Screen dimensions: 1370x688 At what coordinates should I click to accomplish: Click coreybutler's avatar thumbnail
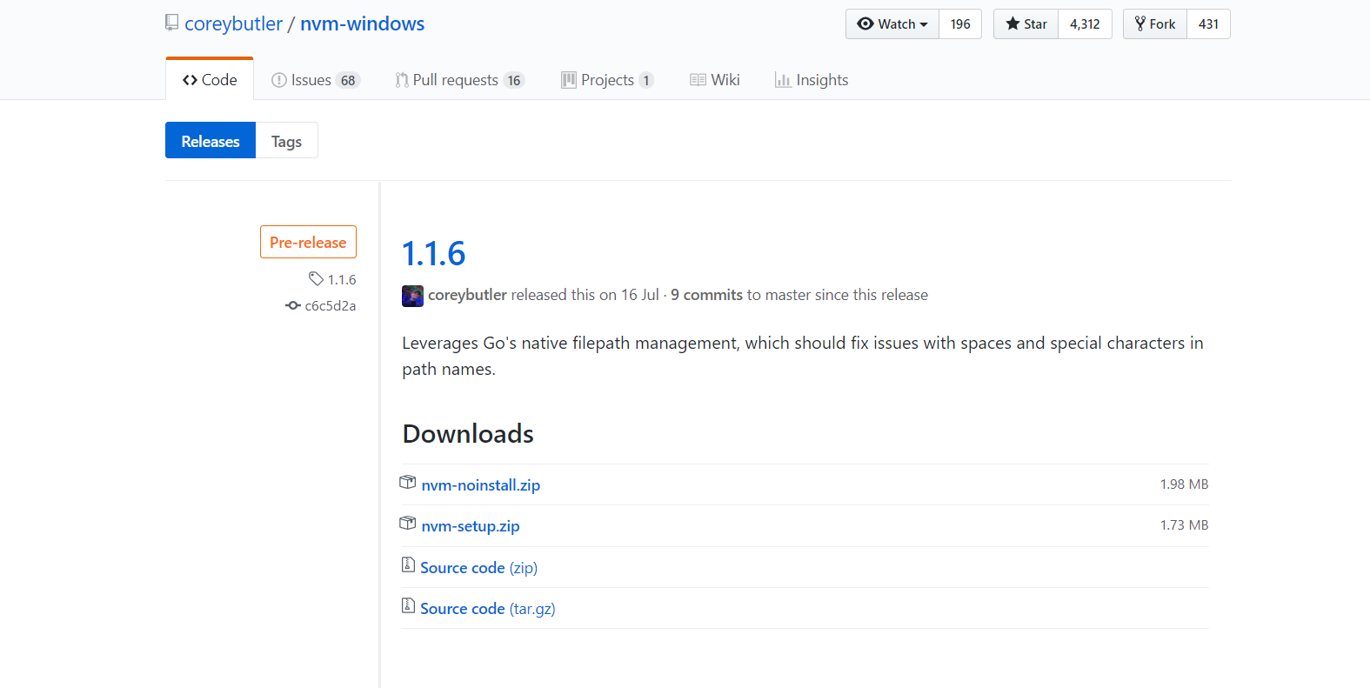412,296
